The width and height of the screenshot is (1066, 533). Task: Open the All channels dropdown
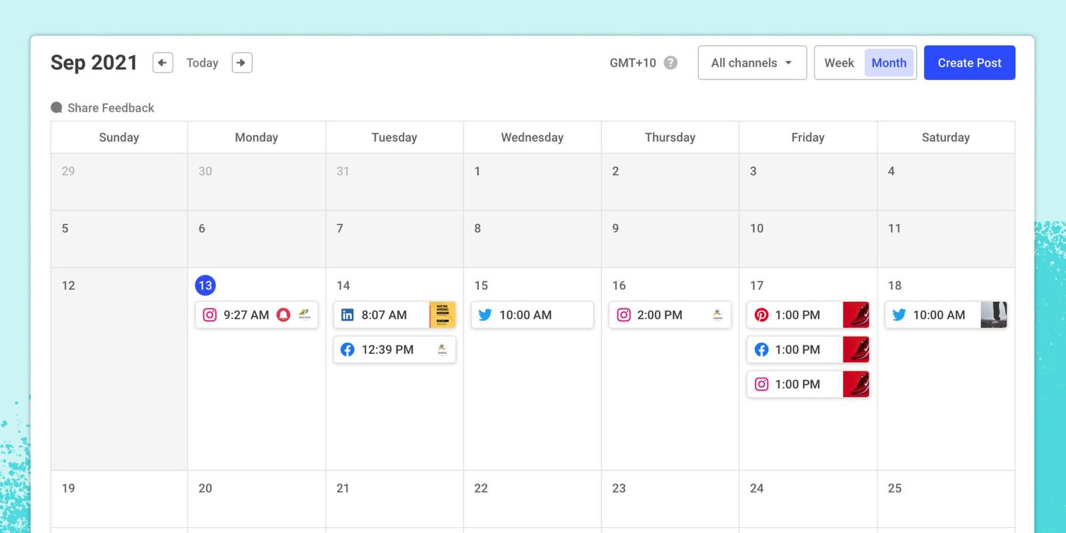click(x=752, y=63)
